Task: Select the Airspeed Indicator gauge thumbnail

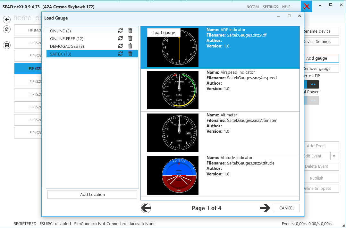Action: point(173,90)
